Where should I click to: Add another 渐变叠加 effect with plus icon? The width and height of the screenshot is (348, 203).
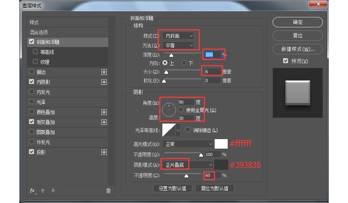point(104,122)
